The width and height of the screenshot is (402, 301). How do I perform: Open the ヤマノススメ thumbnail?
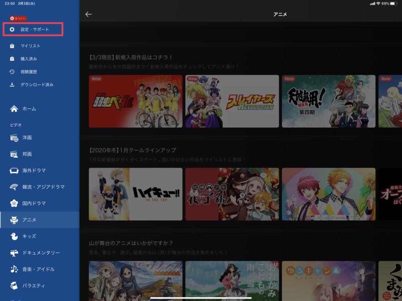click(x=135, y=281)
